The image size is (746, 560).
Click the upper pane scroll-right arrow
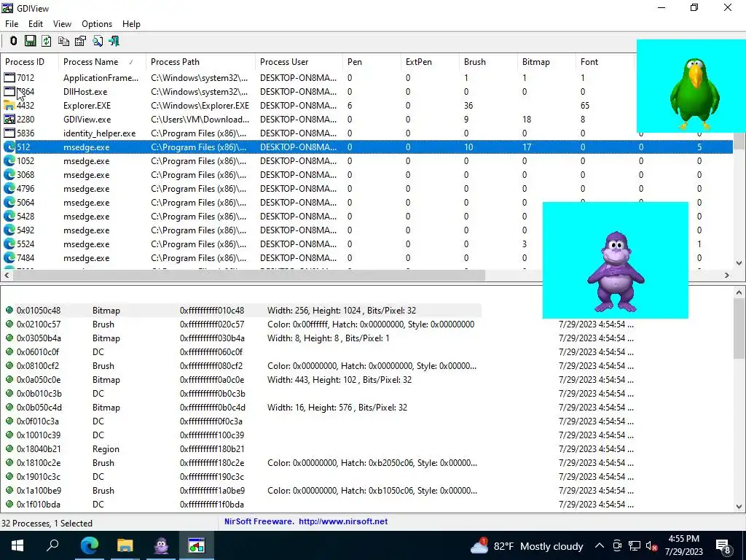pyautogui.click(x=726, y=275)
